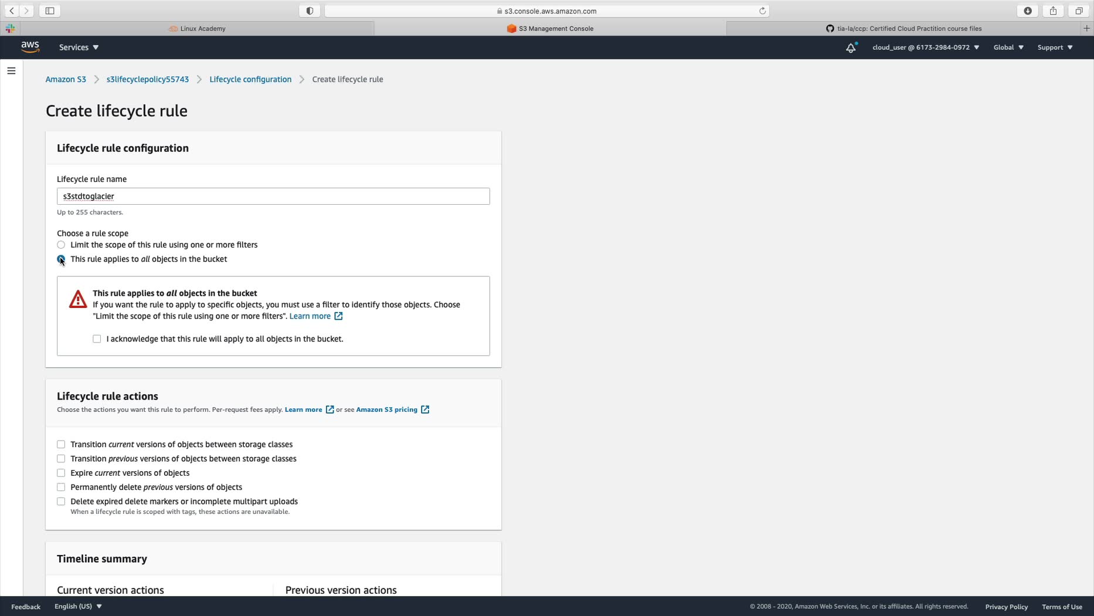Enable transition of previous versions between storage classes
The width and height of the screenshot is (1094, 616).
pos(61,459)
